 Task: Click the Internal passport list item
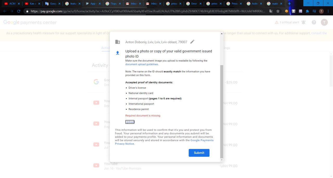[x=155, y=99]
